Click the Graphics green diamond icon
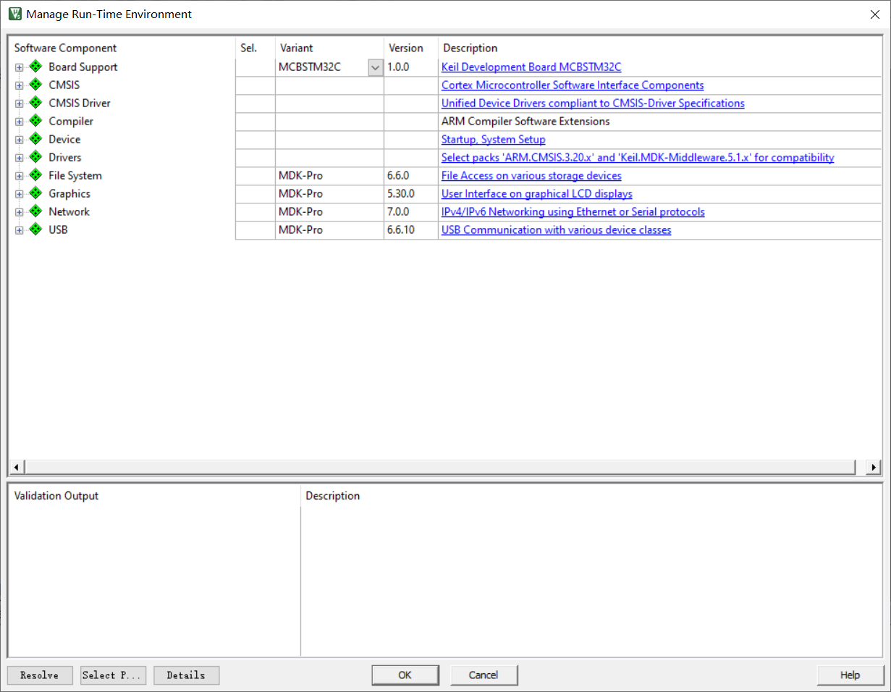Screen dimensions: 891x692 click(35, 193)
